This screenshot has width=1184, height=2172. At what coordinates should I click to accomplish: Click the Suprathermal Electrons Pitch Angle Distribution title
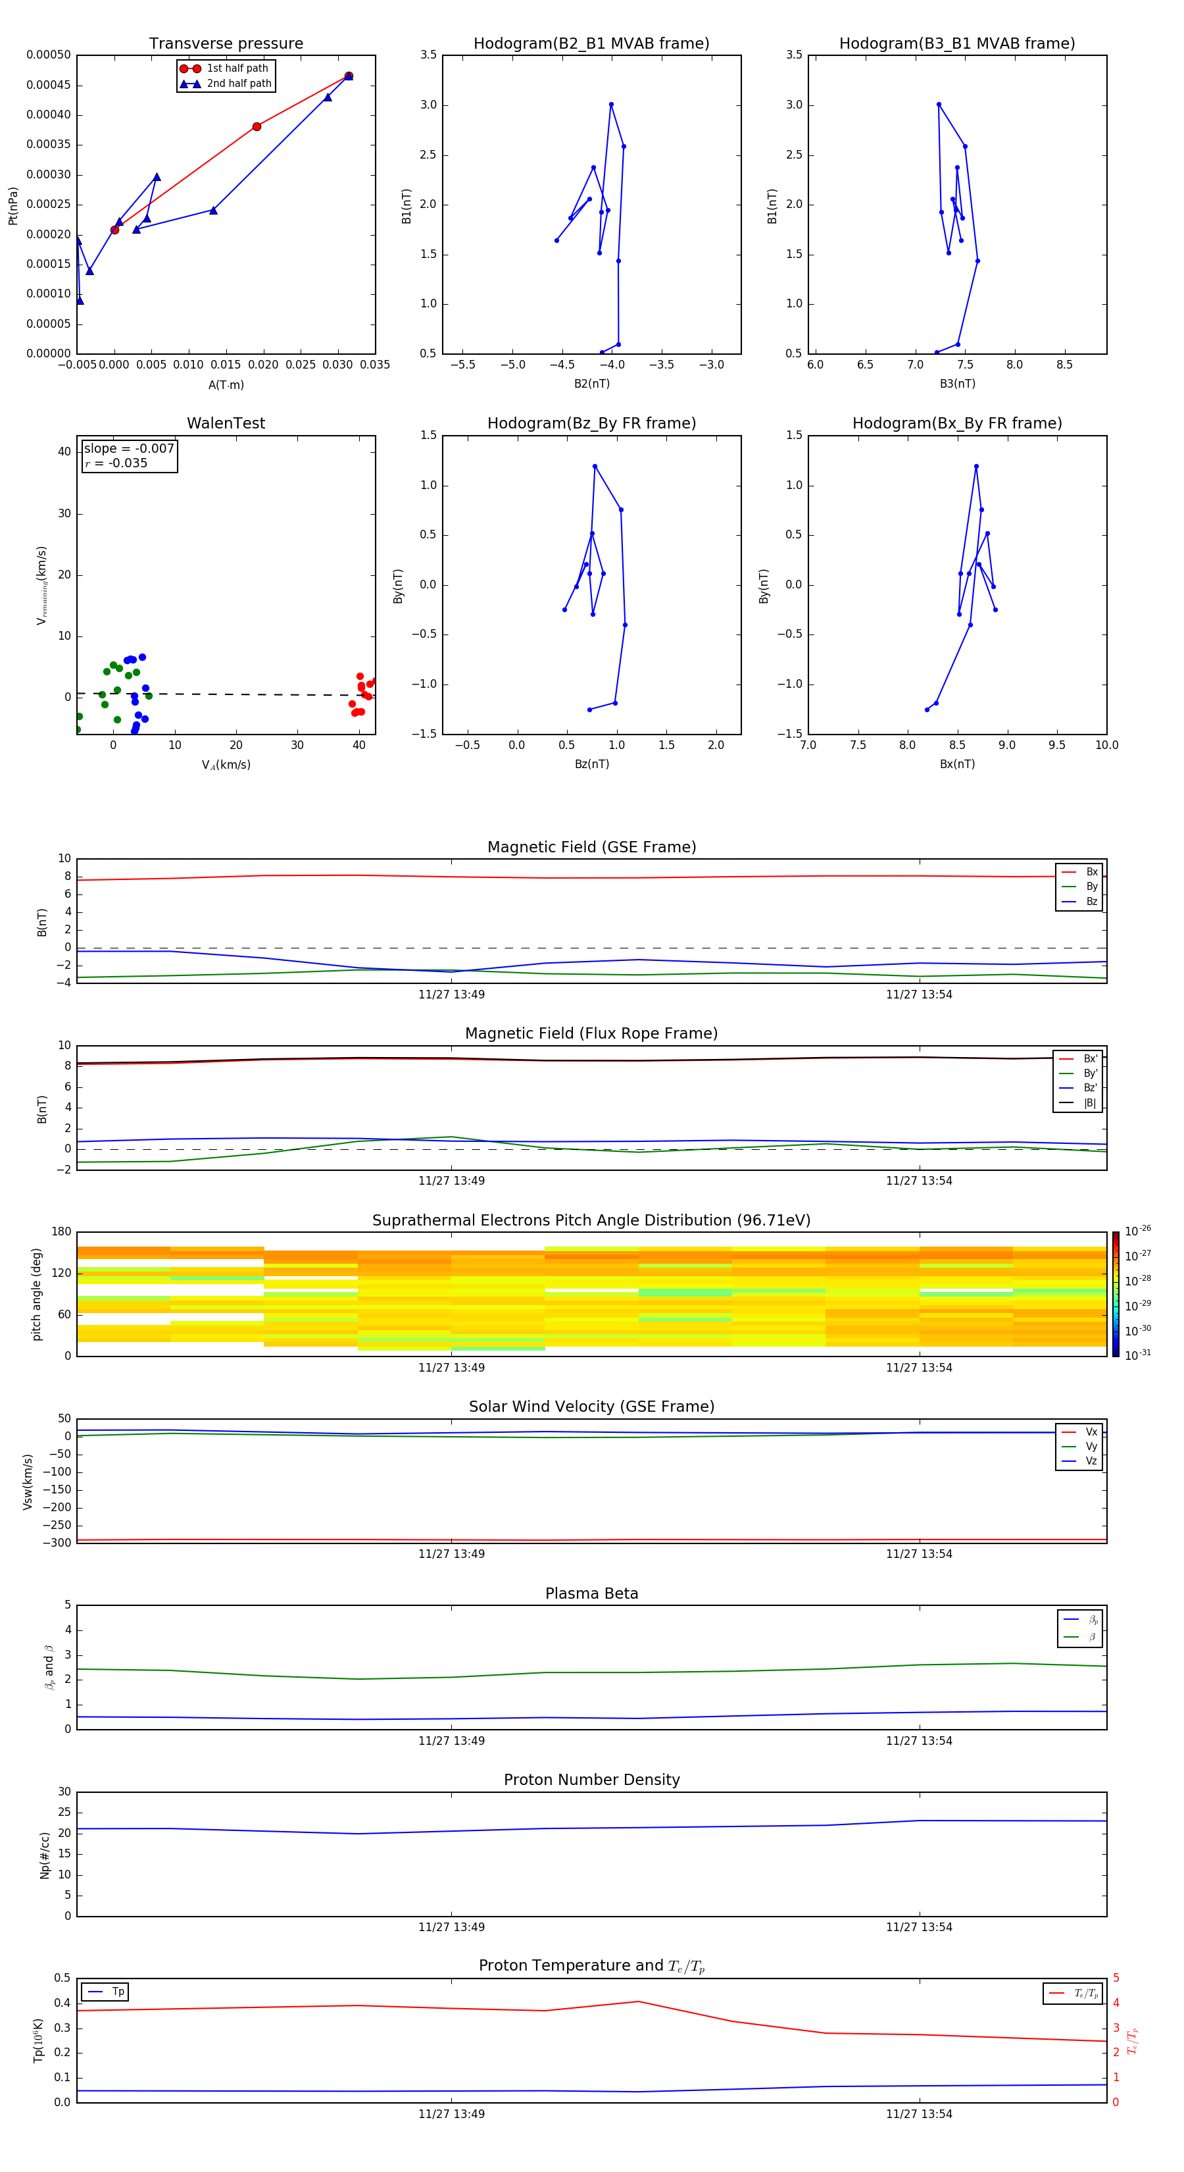click(x=591, y=1221)
